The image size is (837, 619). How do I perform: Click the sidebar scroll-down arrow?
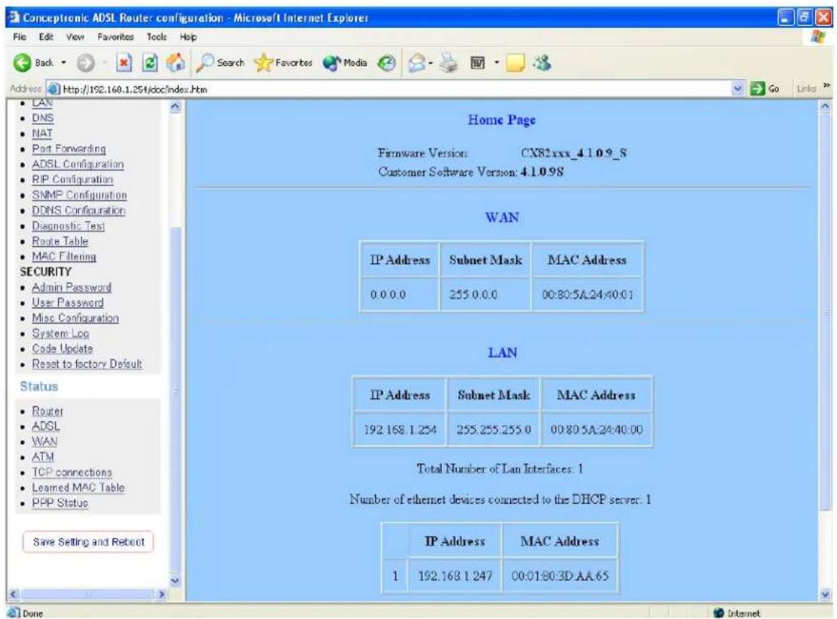coord(175,580)
